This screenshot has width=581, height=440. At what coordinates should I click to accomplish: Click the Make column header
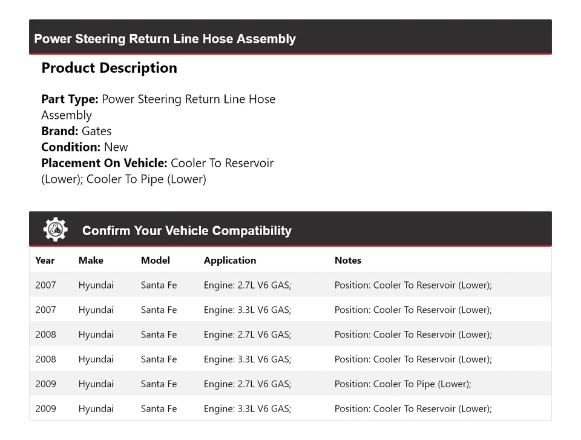[x=91, y=260]
